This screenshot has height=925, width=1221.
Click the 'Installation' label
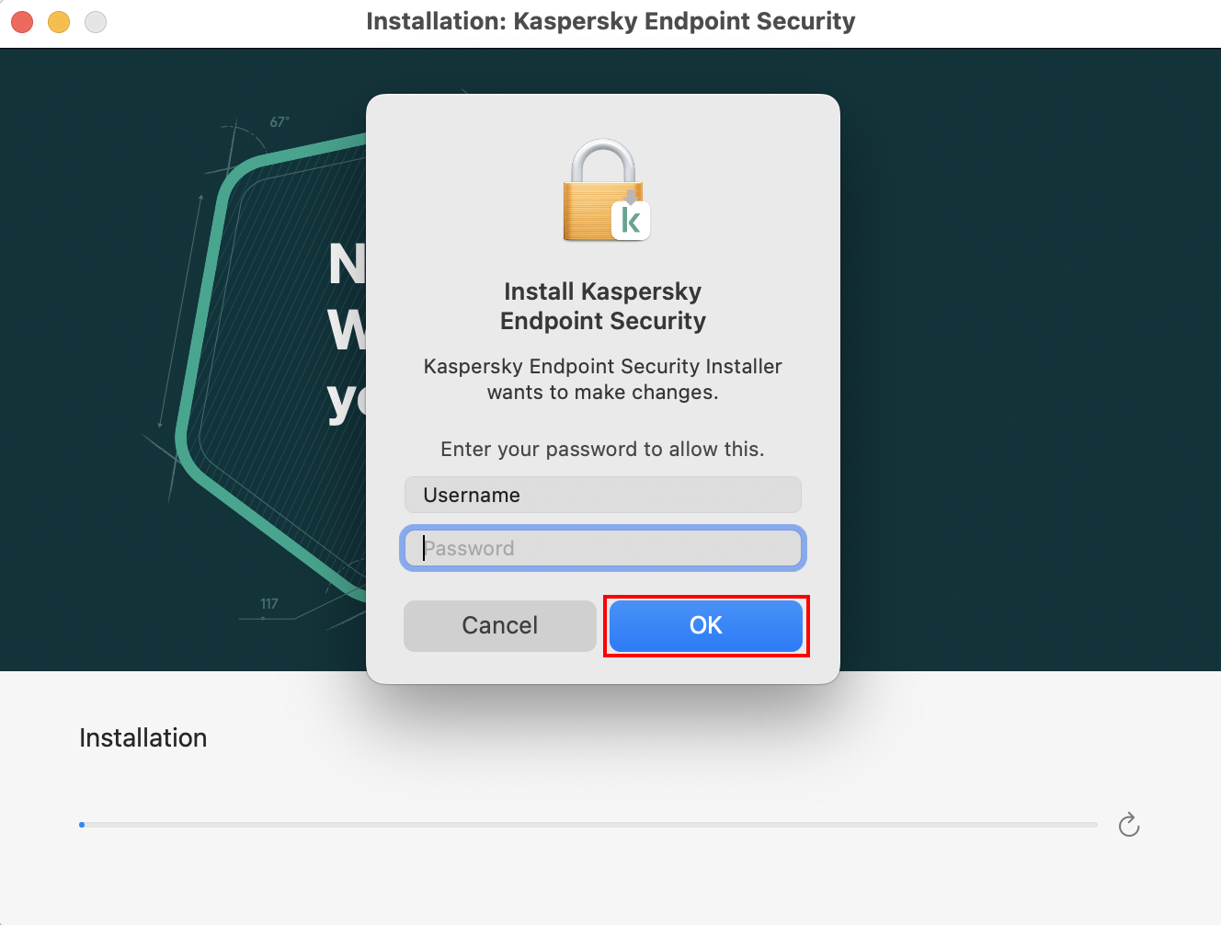(143, 738)
